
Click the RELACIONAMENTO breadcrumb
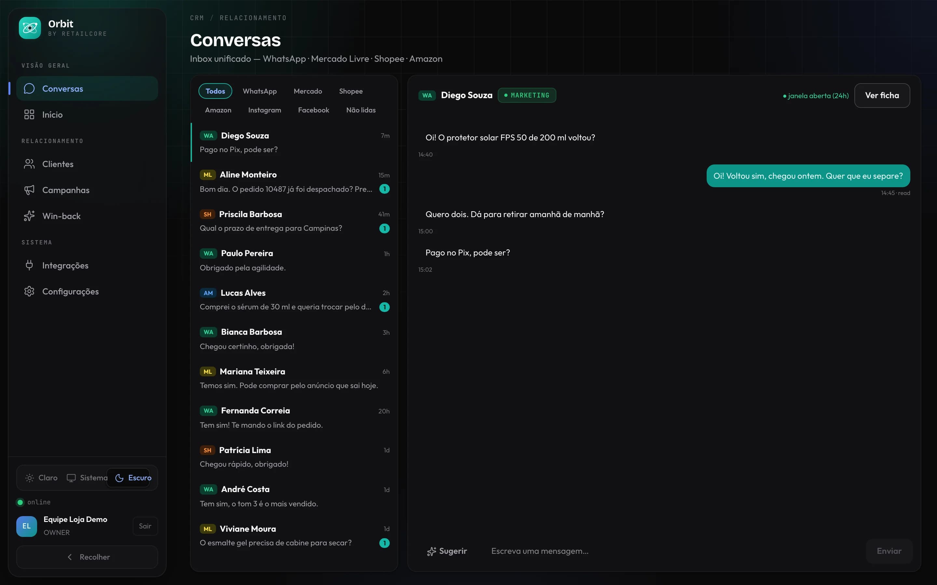coord(253,18)
